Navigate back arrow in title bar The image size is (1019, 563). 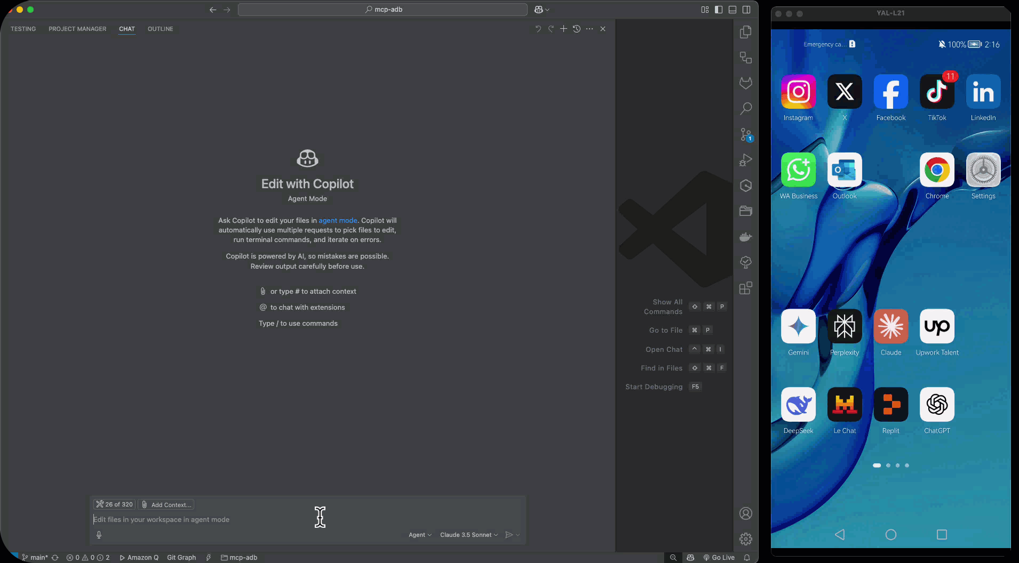[213, 10]
